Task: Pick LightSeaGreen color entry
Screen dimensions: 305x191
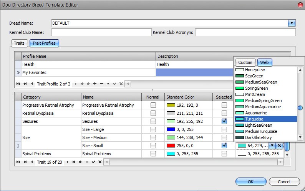Action: click(266, 125)
